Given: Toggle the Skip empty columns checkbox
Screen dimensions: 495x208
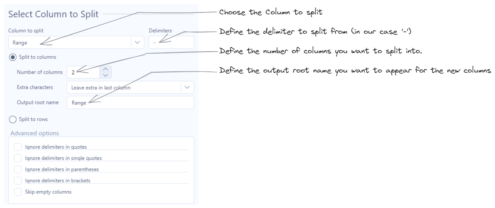Looking at the screenshot, I should coord(18,192).
